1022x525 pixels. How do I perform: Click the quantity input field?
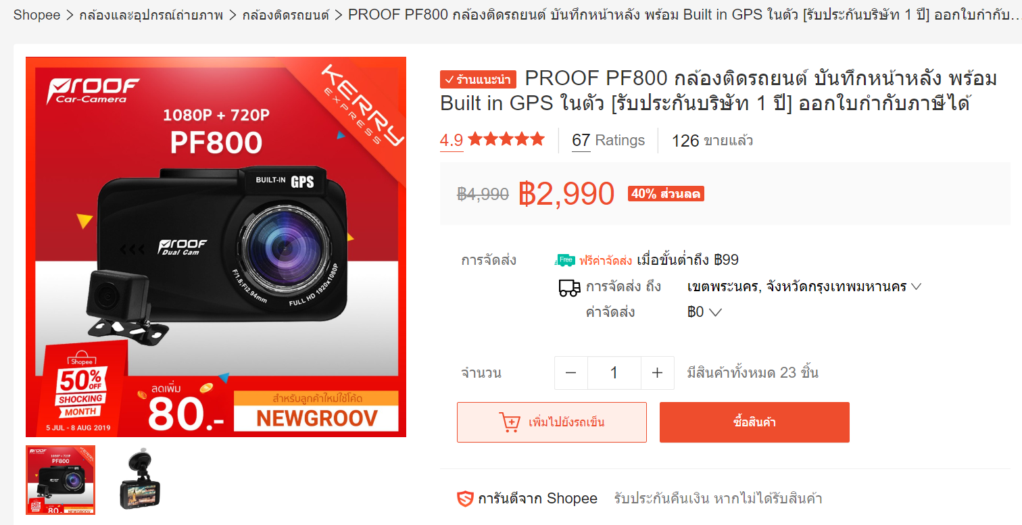[x=614, y=373]
